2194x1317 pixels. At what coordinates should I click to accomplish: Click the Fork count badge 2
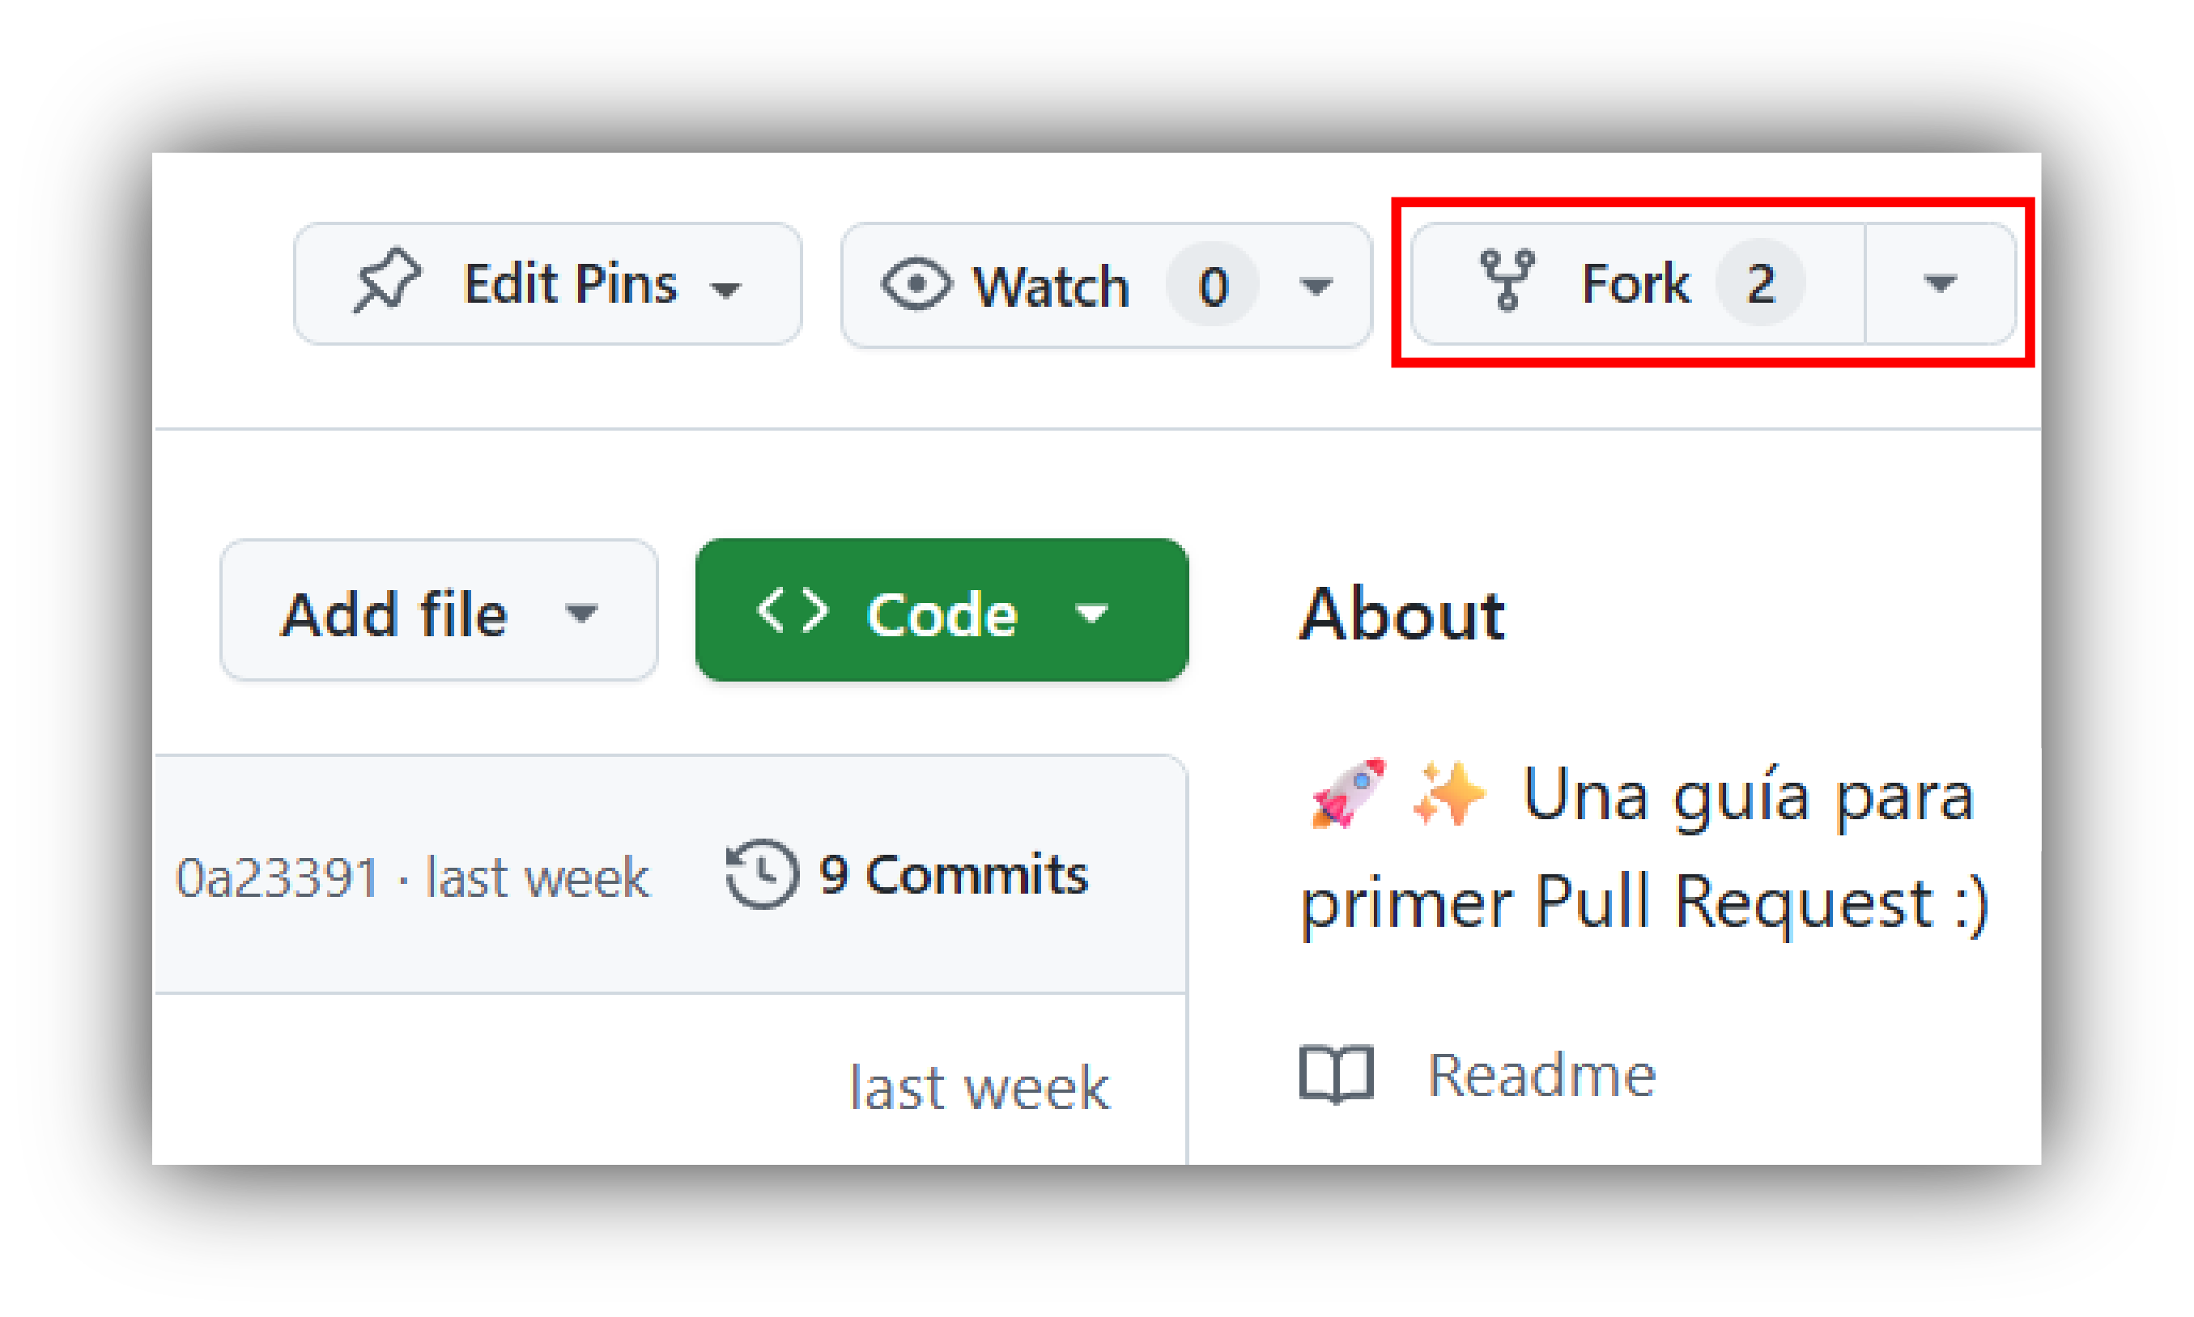pyautogui.click(x=1761, y=284)
